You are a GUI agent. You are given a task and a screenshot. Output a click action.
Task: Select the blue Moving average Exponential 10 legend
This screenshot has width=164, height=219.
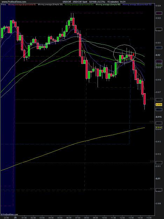[x=137, y=5]
